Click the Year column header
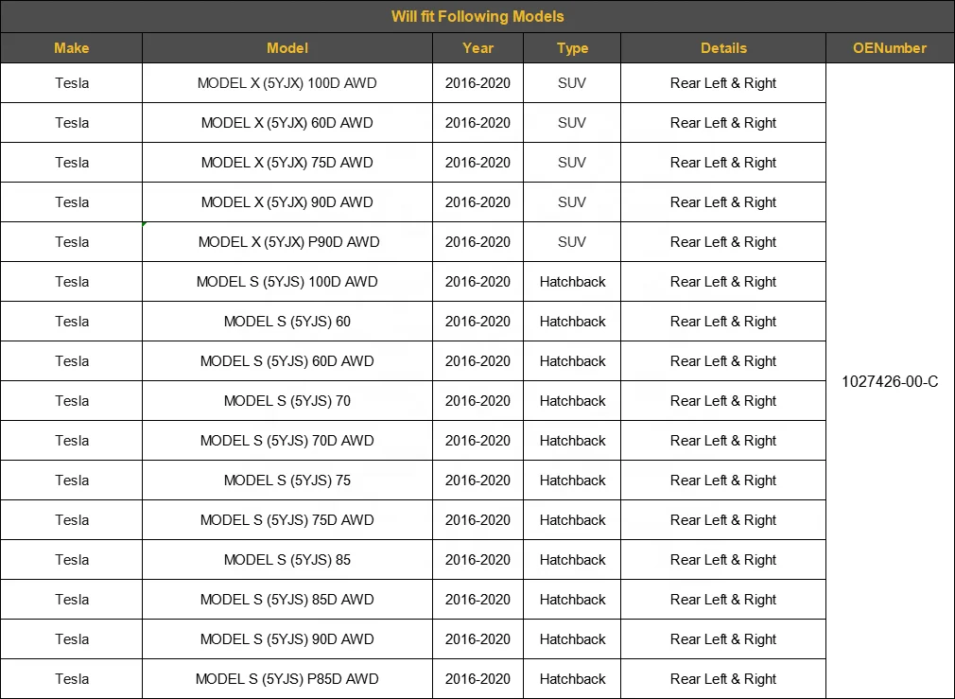Screen dimensions: 955x699 [x=477, y=48]
